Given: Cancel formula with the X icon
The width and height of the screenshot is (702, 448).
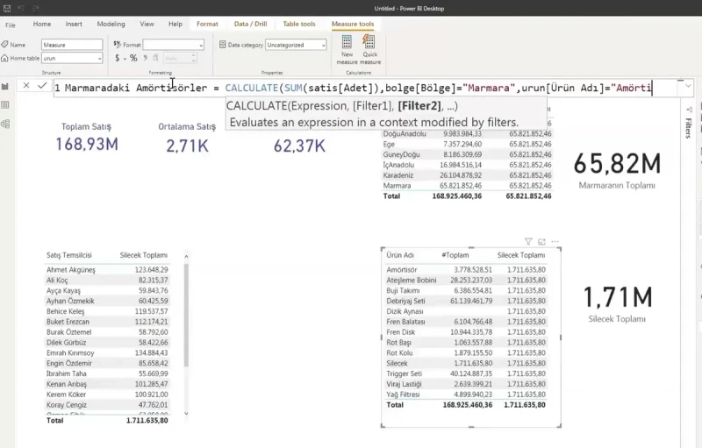Looking at the screenshot, I should coord(26,85).
